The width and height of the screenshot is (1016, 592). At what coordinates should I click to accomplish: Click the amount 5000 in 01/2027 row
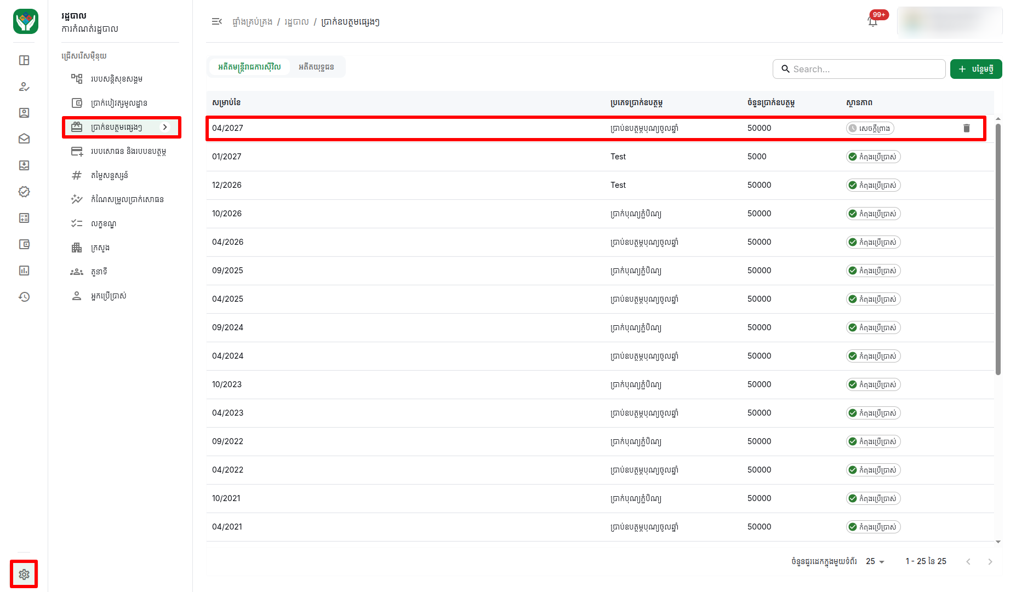757,157
